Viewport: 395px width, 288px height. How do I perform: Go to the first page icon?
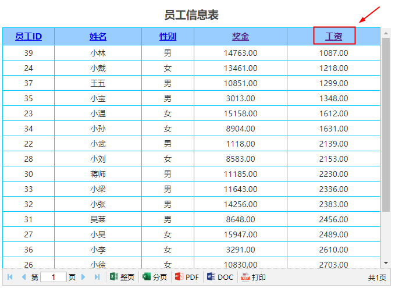point(10,278)
